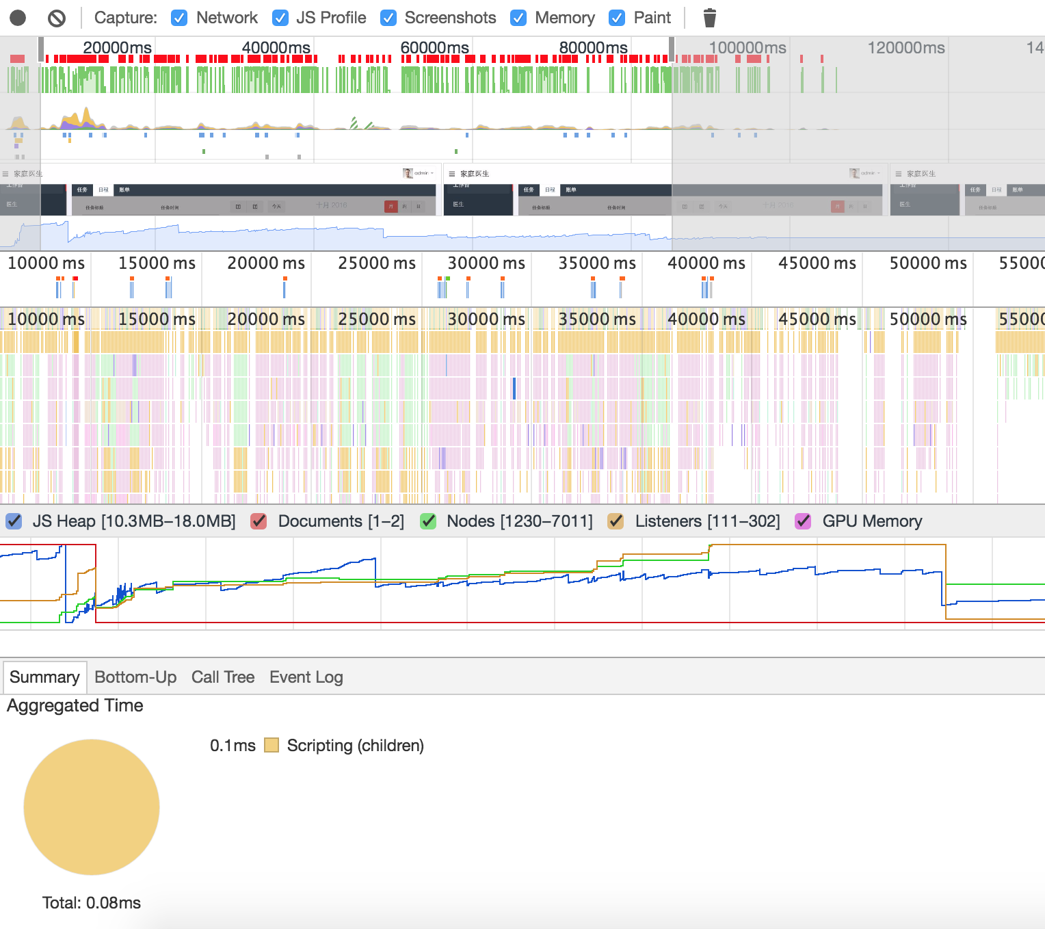This screenshot has width=1045, height=929.
Task: Click the 30000 ms network timeline marker
Action: [486, 263]
